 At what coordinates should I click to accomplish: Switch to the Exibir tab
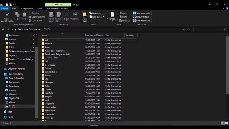point(40,9)
